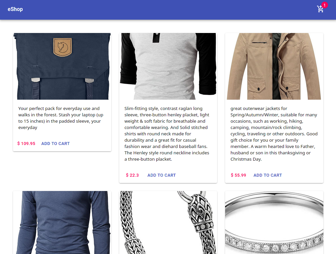Add the henley shirt to cart
The width and height of the screenshot is (336, 254).
[x=162, y=175]
